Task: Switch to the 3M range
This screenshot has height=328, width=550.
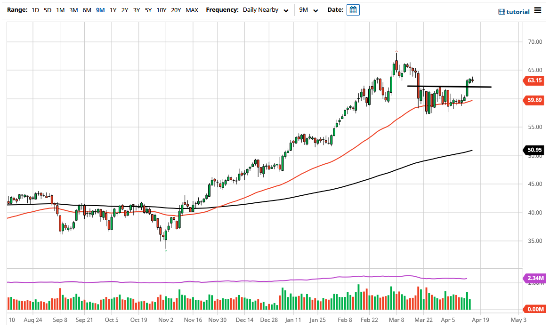Action: click(x=73, y=10)
